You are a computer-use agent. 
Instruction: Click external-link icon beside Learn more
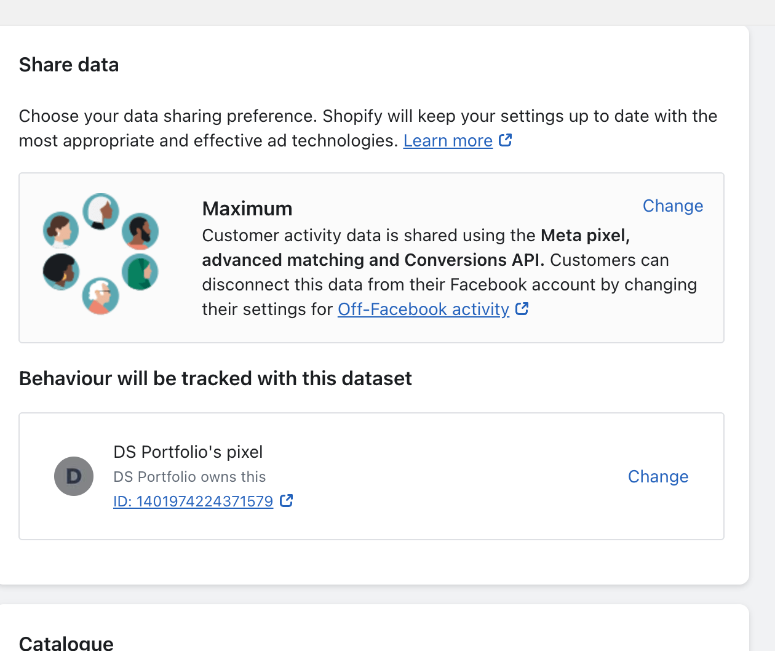point(506,140)
